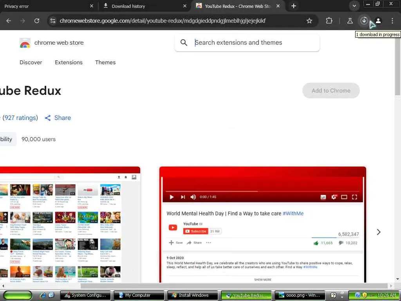Click play icon in video screenshot

pyautogui.click(x=172, y=197)
